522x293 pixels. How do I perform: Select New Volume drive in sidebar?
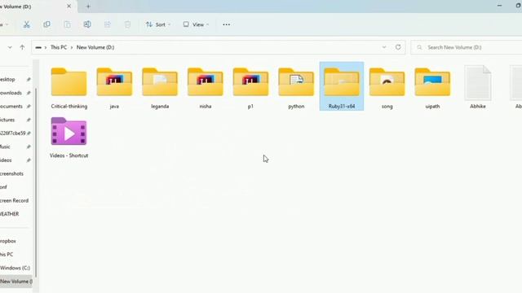click(x=15, y=282)
